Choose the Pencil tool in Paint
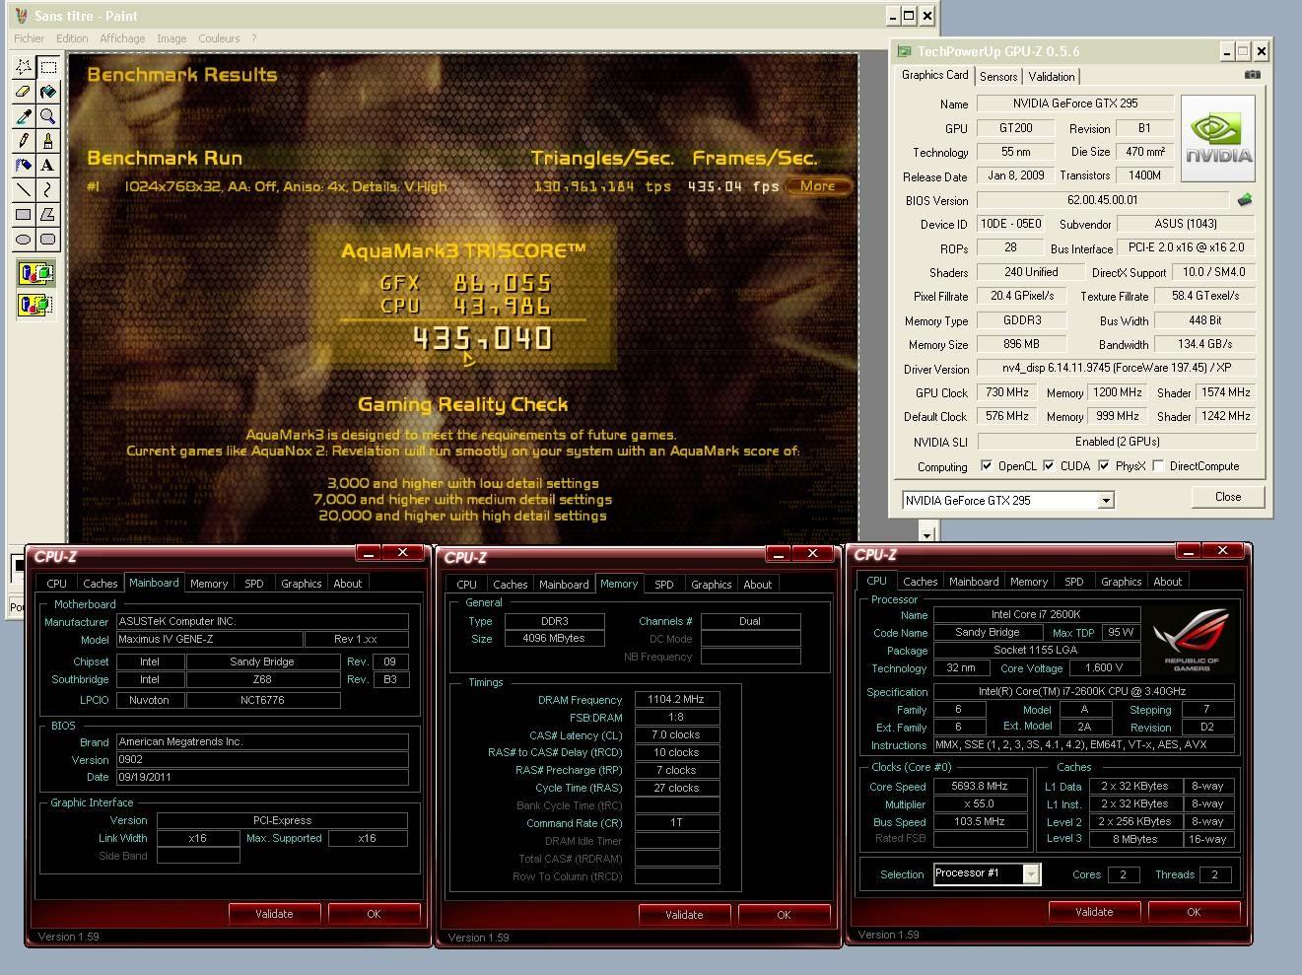The width and height of the screenshot is (1302, 975). click(x=24, y=141)
